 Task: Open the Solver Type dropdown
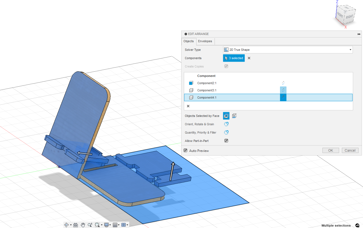[288, 50]
